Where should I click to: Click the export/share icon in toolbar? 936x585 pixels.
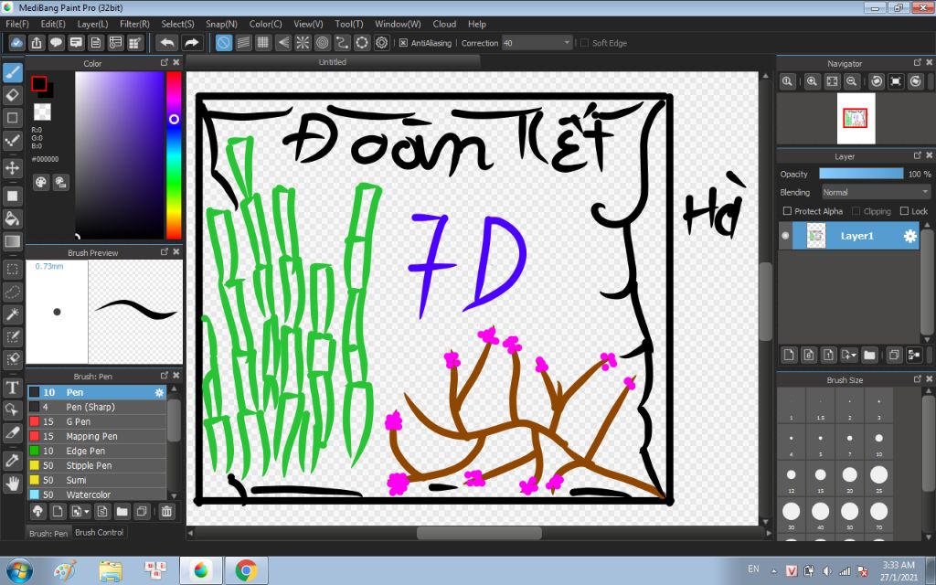tap(37, 43)
